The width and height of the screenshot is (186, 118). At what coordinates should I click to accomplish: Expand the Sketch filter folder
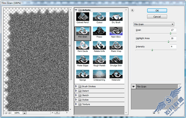coord(76,95)
